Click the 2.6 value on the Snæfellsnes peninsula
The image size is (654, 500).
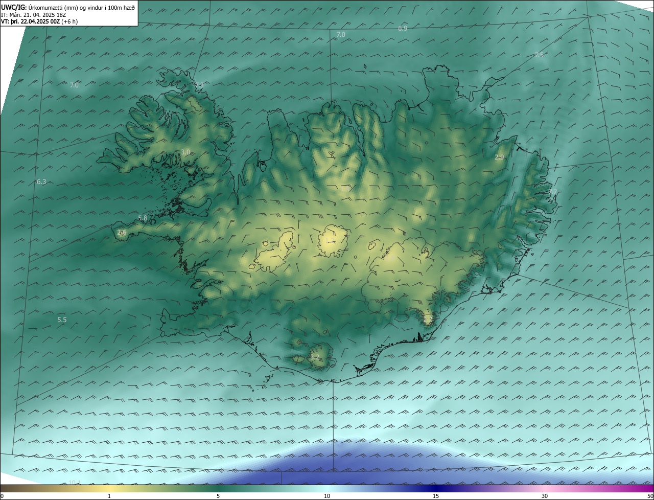122,233
